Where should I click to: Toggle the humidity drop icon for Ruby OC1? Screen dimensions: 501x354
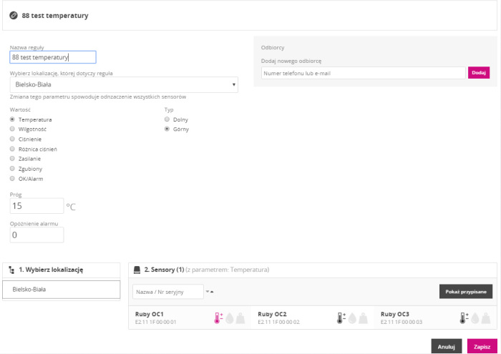(x=230, y=318)
